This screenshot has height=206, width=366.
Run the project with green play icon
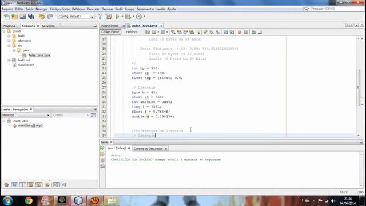tap(117, 17)
